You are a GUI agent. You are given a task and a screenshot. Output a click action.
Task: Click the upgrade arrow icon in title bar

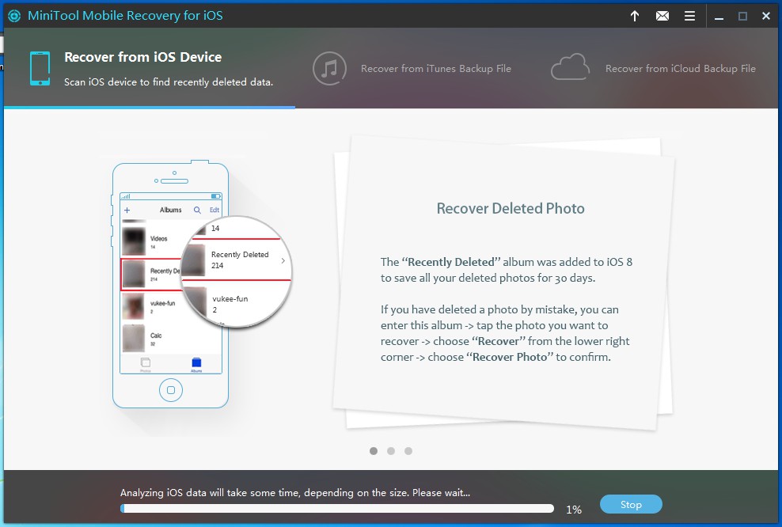[634, 16]
